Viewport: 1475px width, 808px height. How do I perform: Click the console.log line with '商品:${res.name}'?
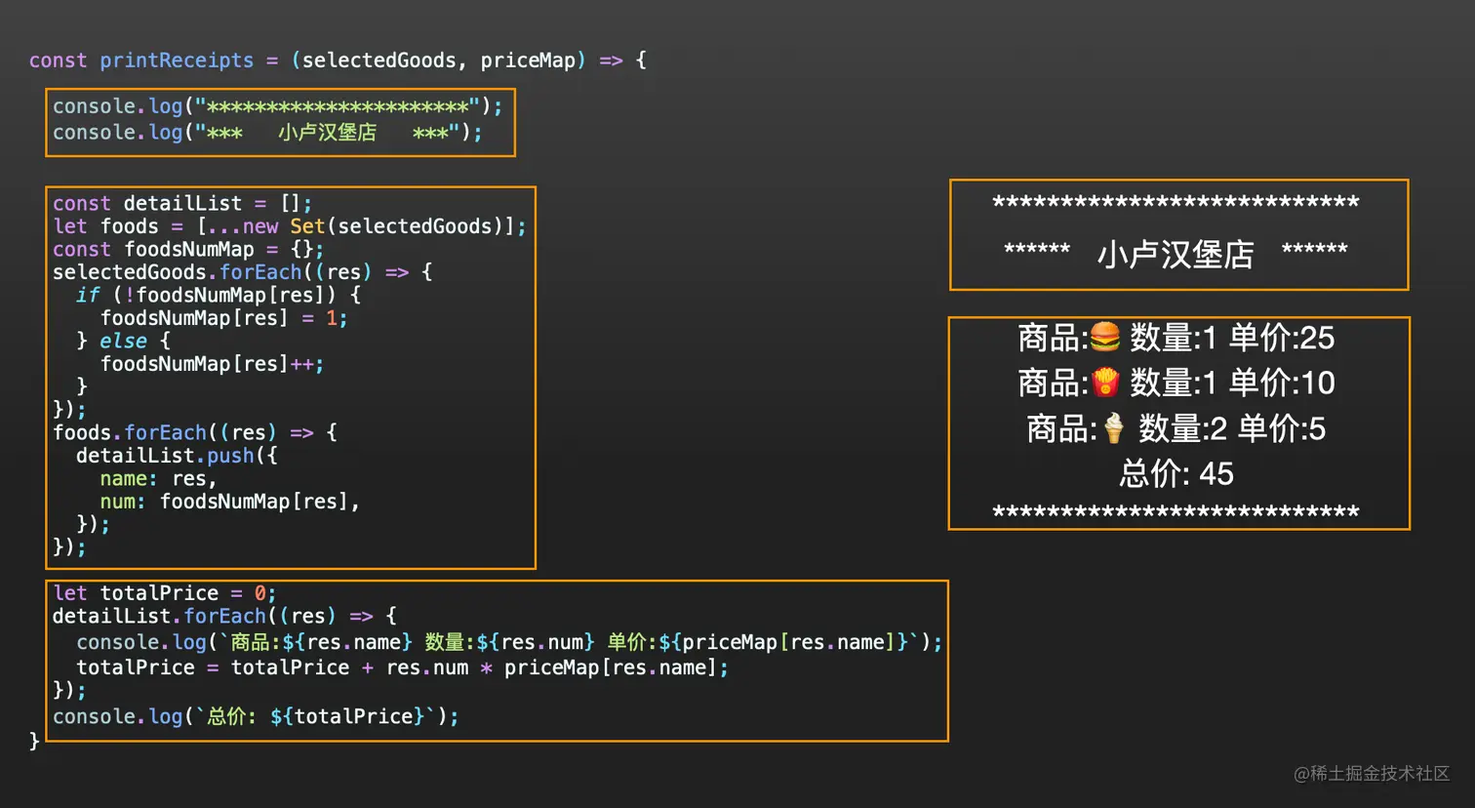point(509,642)
